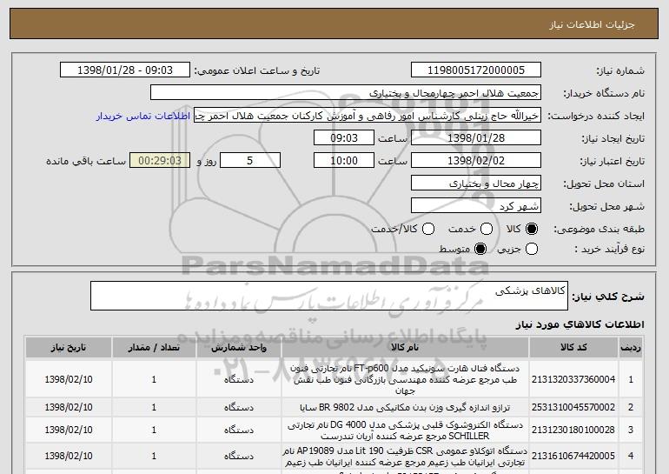Click the creation time field 09:03
Image resolution: width=669 pixels, height=474 pixels.
(x=344, y=138)
